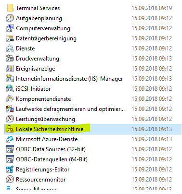Select the Dienste gears icon
This screenshot has width=182, height=194.
coord(10,48)
